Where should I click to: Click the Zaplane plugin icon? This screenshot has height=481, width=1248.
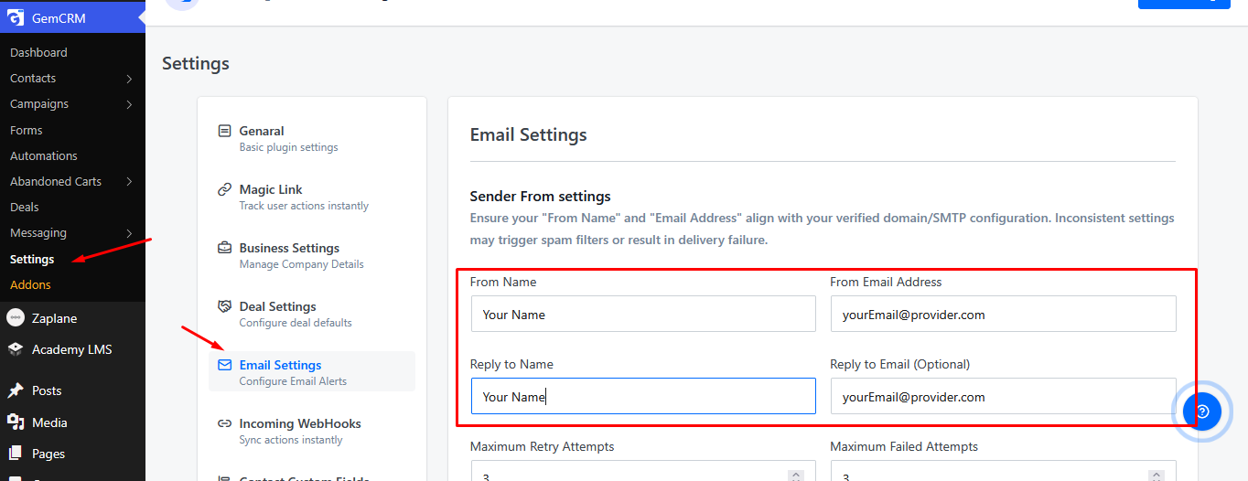pos(15,318)
